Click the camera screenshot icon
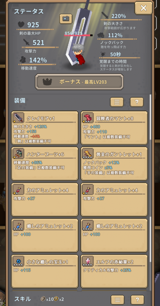 pyautogui.click(x=66, y=19)
